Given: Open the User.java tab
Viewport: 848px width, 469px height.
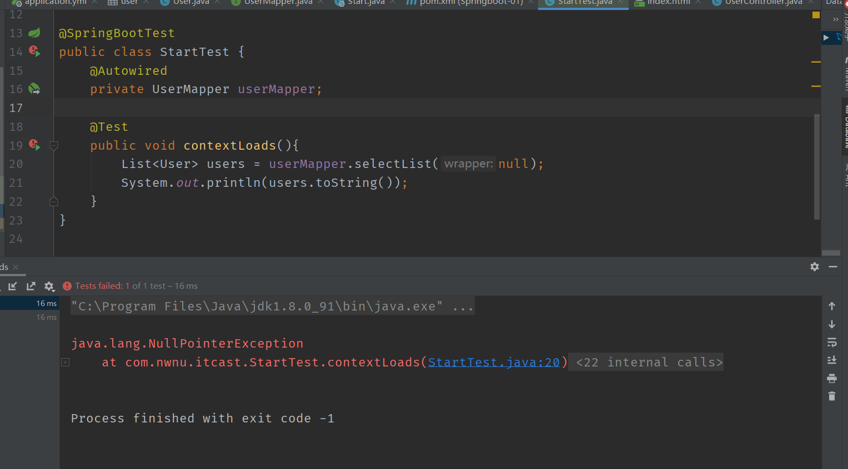Looking at the screenshot, I should pos(191,2).
